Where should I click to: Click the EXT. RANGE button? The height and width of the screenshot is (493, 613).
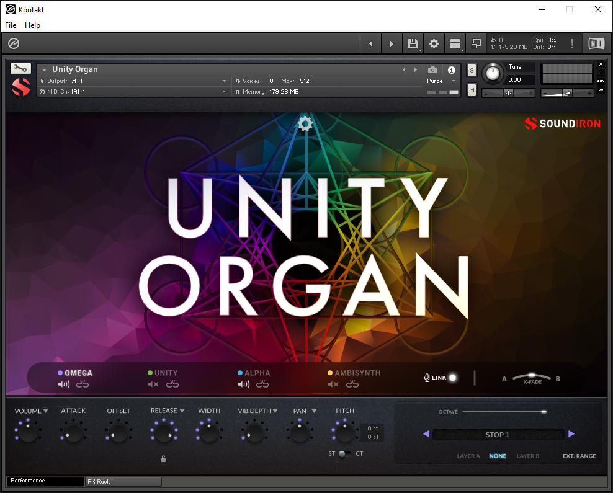tap(579, 456)
